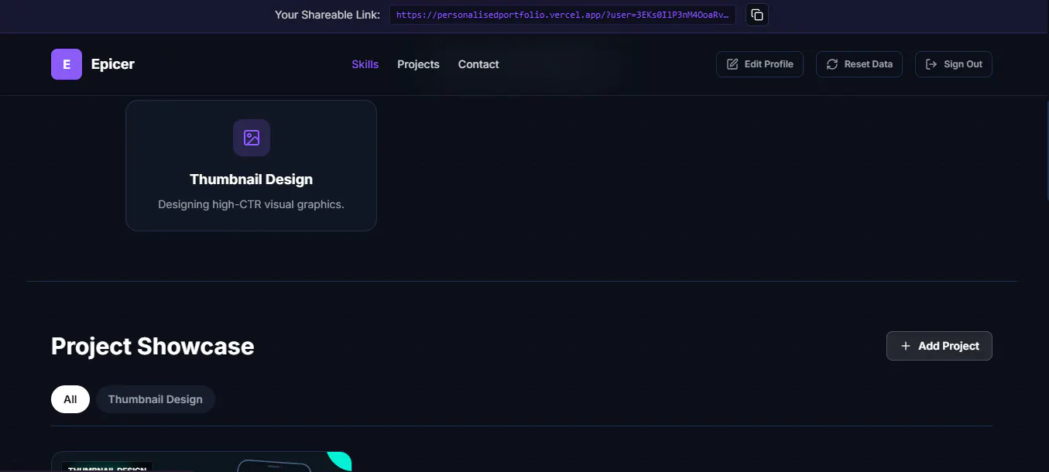Sign out of the account
The image size is (1049, 472).
pos(954,64)
